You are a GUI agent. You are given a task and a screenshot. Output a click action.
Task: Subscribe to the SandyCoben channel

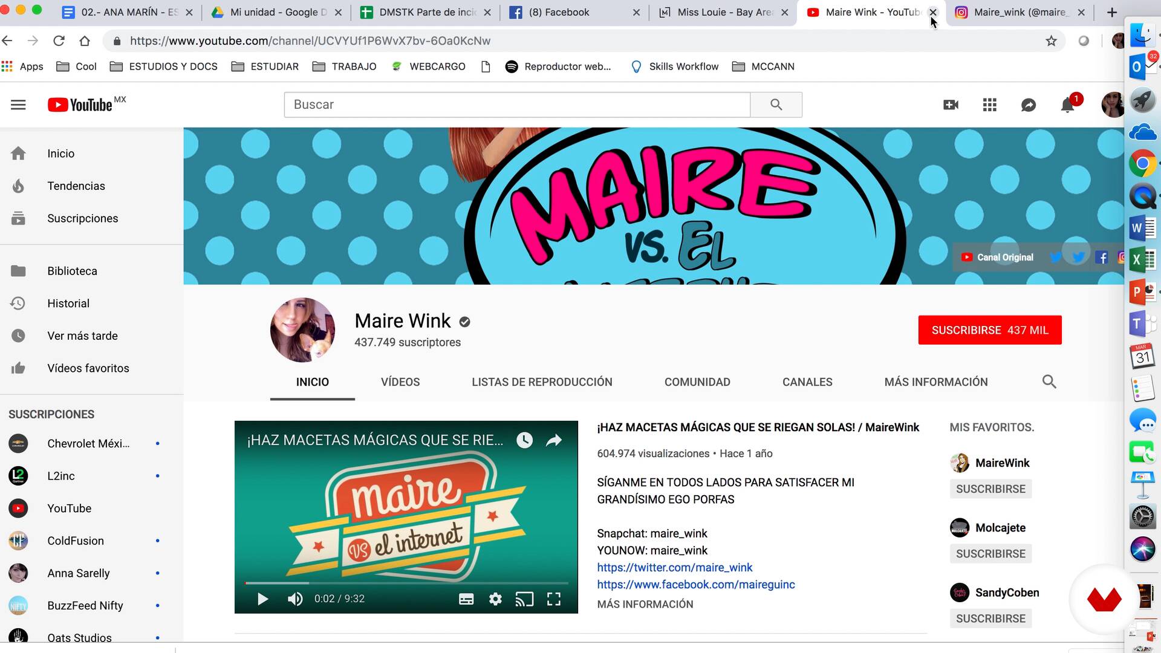tap(990, 618)
